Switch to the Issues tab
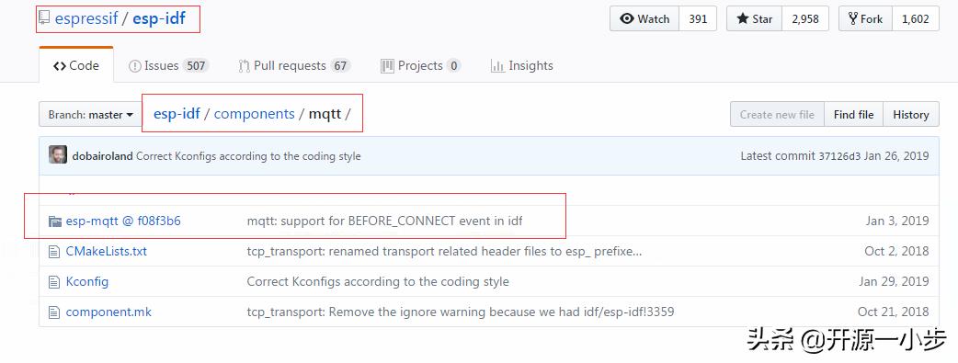This screenshot has height=363, width=958. click(x=168, y=65)
